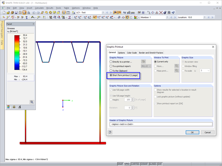Toggle SNAP in the status bar
The image size is (222, 166).
120,164
